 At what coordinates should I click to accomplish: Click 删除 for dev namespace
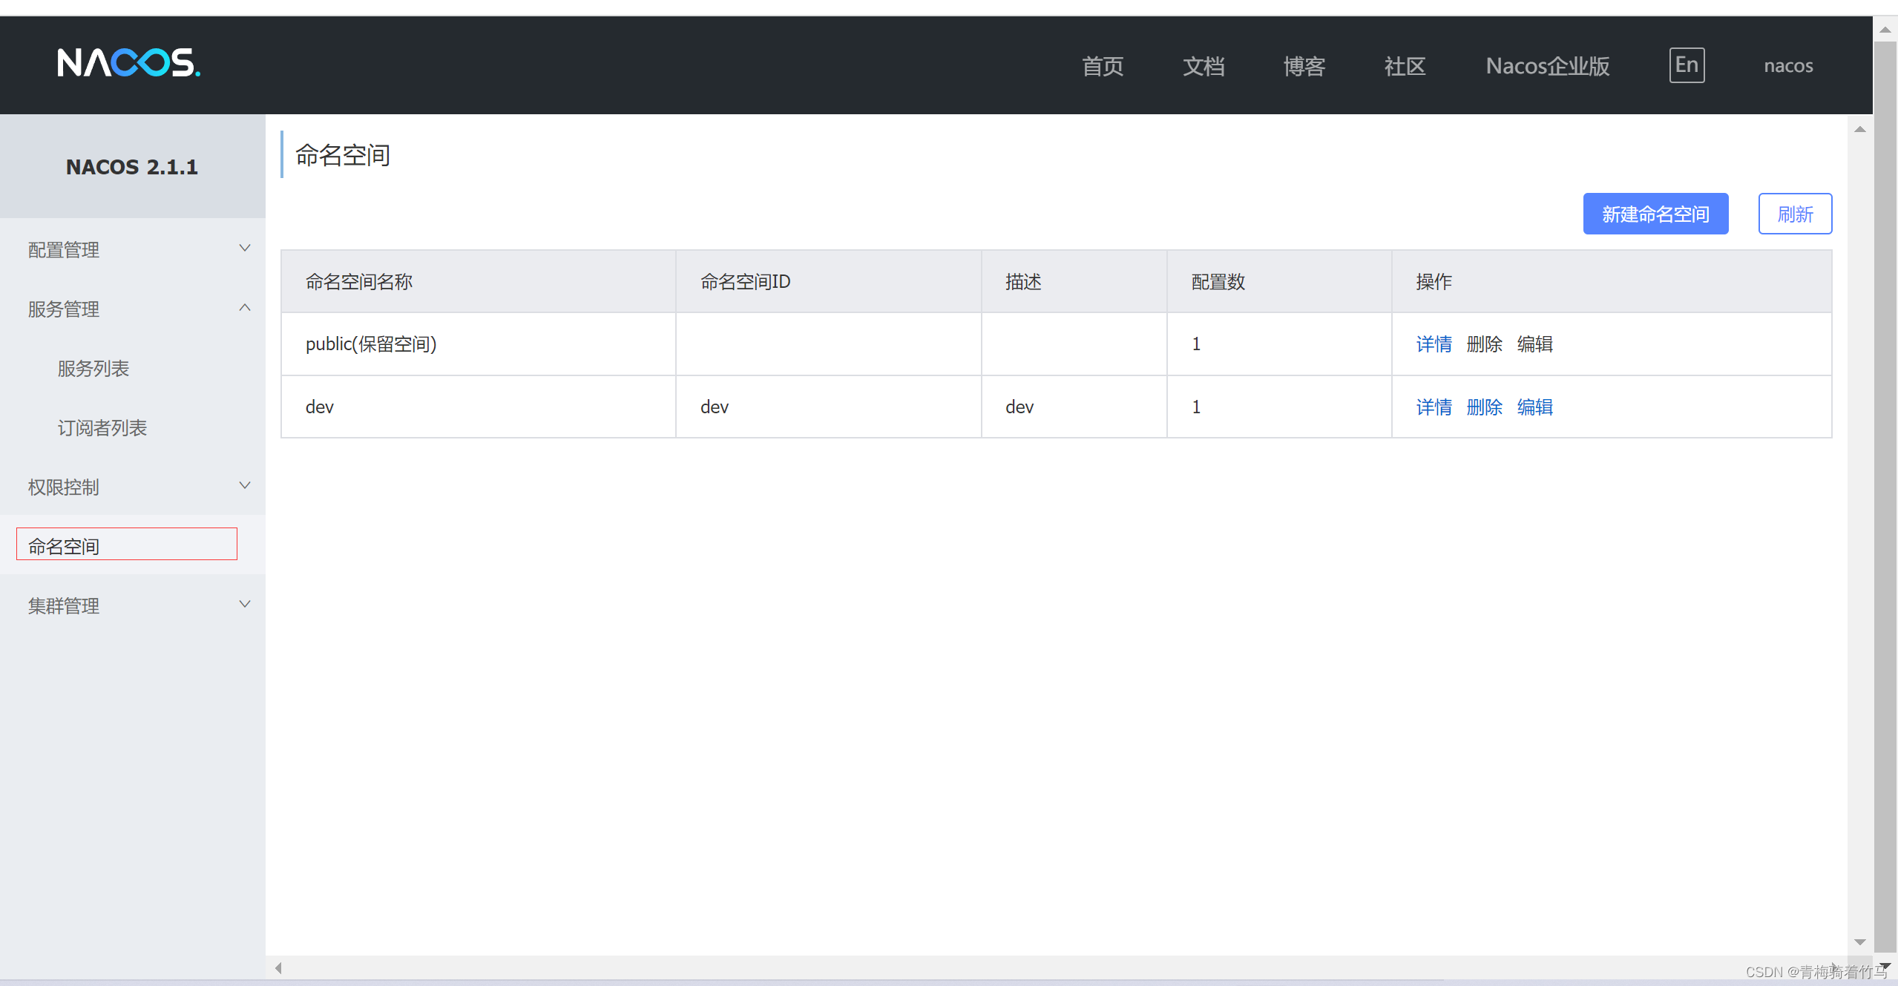pos(1484,407)
